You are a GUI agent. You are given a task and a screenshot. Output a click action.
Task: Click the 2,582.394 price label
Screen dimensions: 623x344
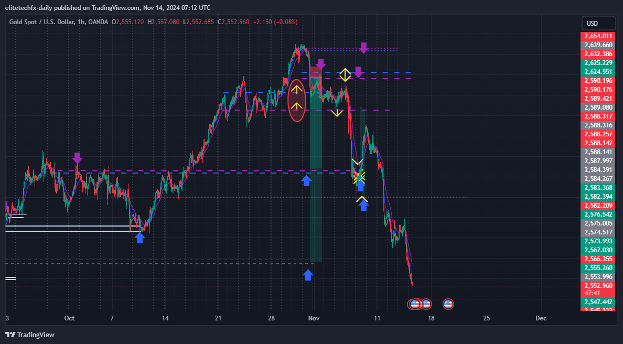click(x=598, y=197)
